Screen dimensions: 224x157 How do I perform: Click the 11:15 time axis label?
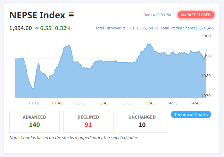pos(34,103)
